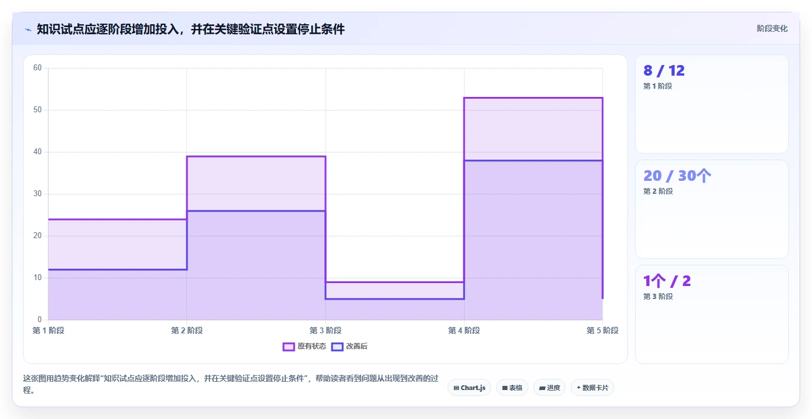Toggle the 原有状态 legend item
Image resolution: width=812 pixels, height=419 pixels.
(x=304, y=346)
